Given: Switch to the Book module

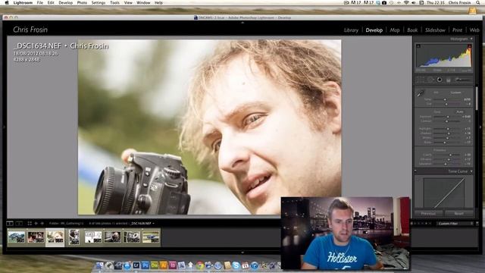Looking at the screenshot, I should point(412,30).
